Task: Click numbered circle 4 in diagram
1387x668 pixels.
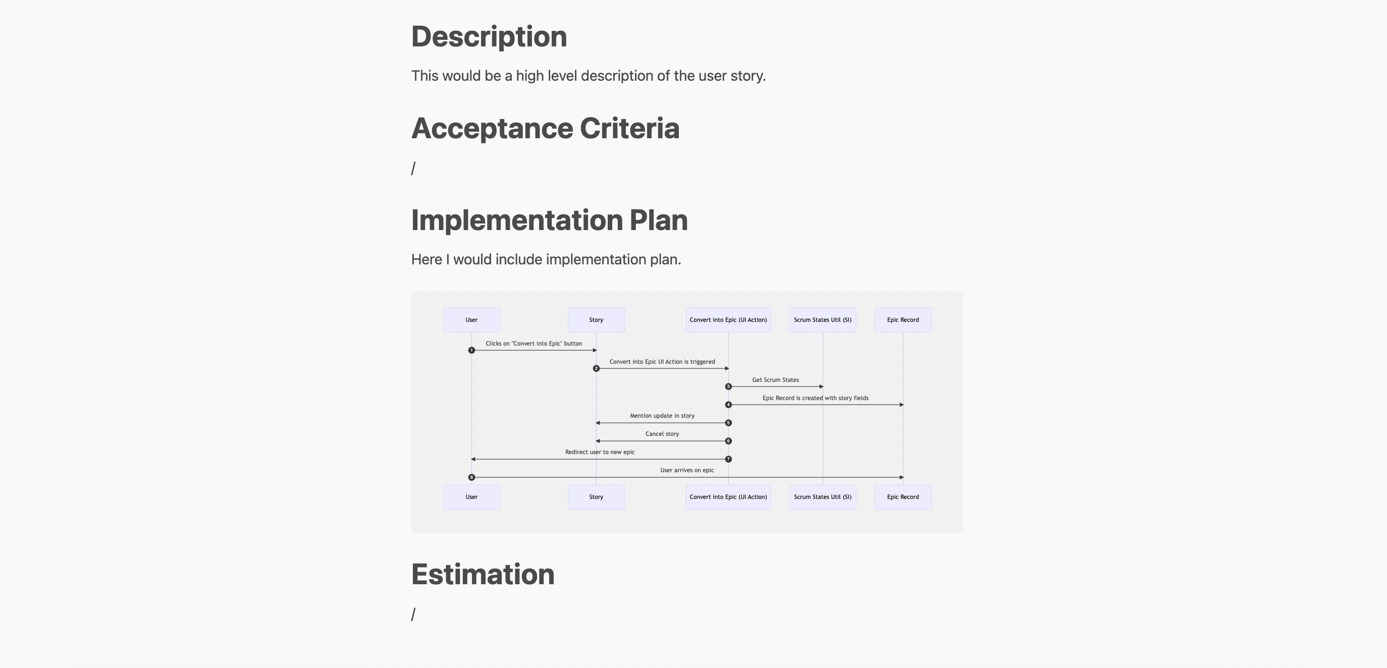Action: (728, 405)
